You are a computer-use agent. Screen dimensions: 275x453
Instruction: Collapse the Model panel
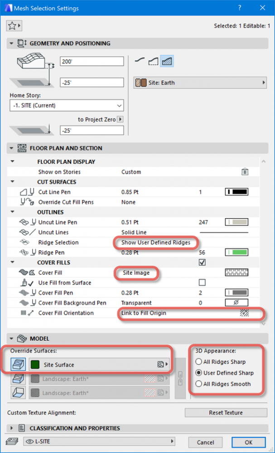click(x=11, y=338)
